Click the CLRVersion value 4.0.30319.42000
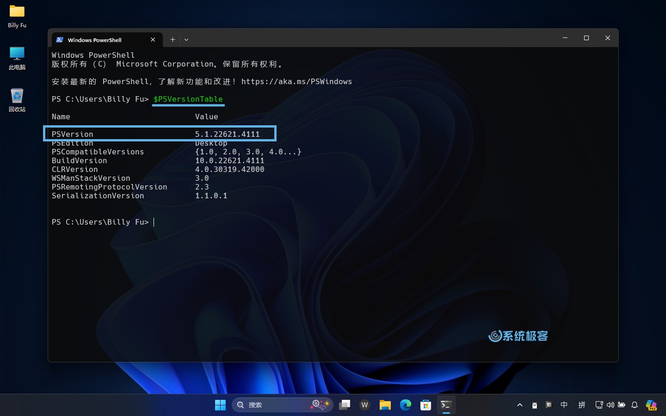 click(x=229, y=170)
